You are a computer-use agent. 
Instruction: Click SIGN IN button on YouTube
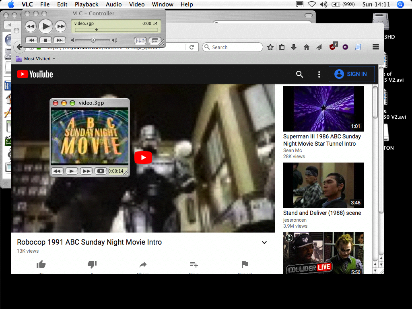(x=352, y=74)
